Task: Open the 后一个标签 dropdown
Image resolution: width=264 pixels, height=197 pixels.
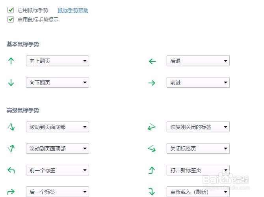Action: pyautogui.click(x=57, y=192)
